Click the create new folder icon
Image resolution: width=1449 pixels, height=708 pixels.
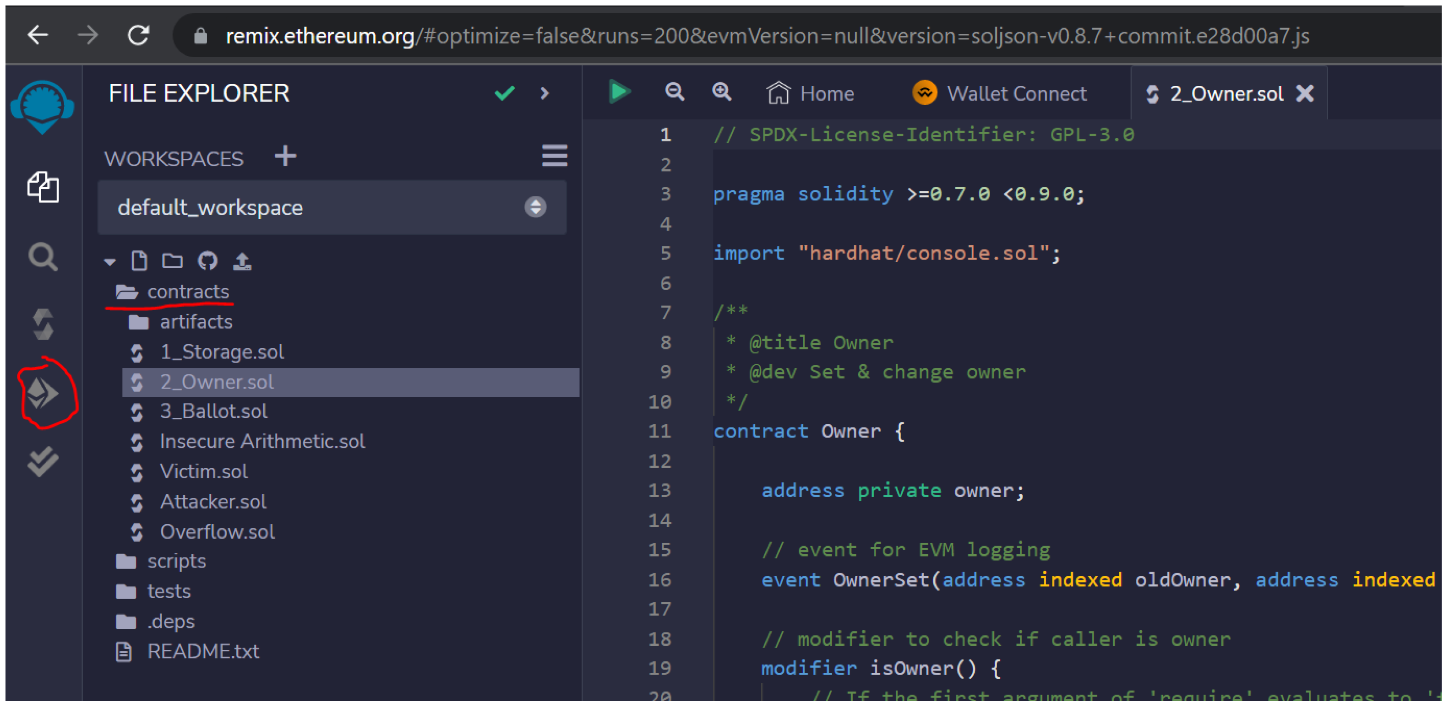pyautogui.click(x=173, y=261)
